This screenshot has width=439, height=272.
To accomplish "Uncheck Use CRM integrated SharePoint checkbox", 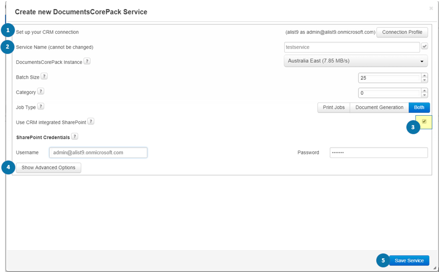I will click(424, 121).
